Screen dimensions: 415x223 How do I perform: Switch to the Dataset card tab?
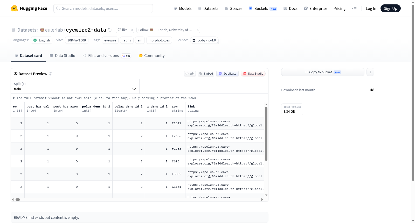click(x=28, y=55)
